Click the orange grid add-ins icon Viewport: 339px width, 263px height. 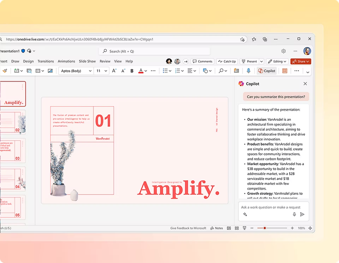pos(285,71)
